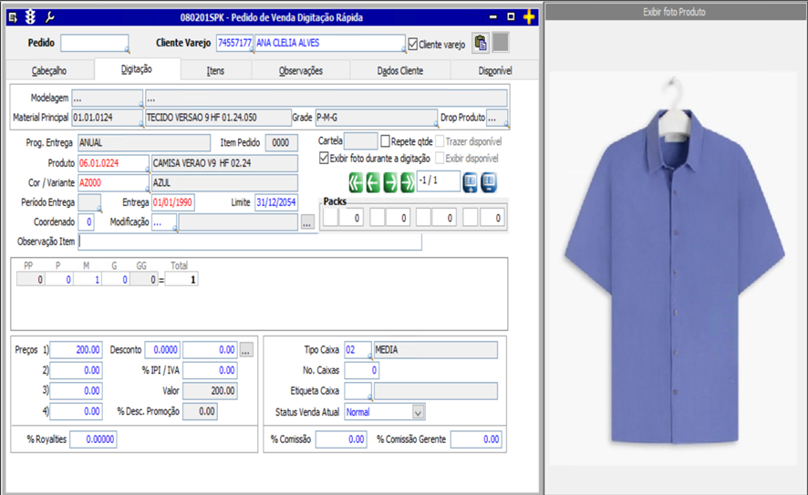Open the wrench settings icon in title bar
Viewport: 808px width, 495px height.
pos(50,16)
